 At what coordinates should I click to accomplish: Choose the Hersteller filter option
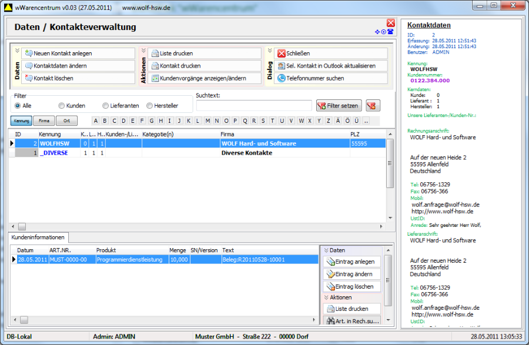[150, 106]
